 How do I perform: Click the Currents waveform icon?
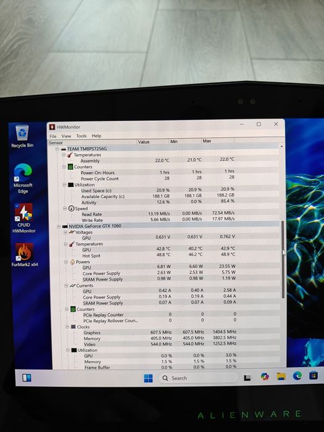73,286
